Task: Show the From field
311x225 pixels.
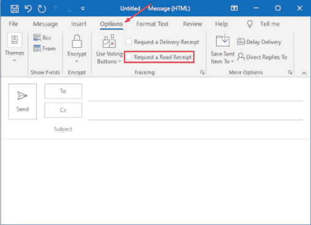Action: pyautogui.click(x=44, y=49)
